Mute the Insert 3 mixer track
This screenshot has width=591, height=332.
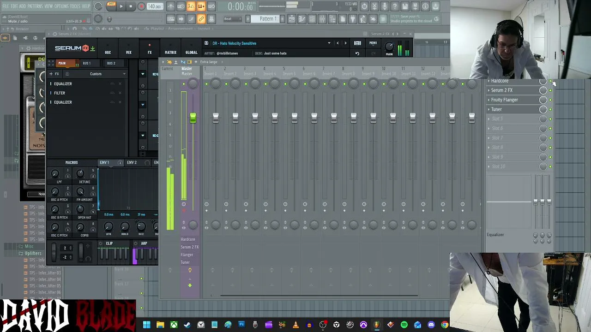246,84
